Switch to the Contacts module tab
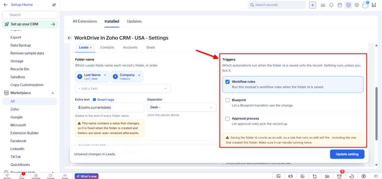Viewport: 382px width, 179px height. click(x=107, y=48)
